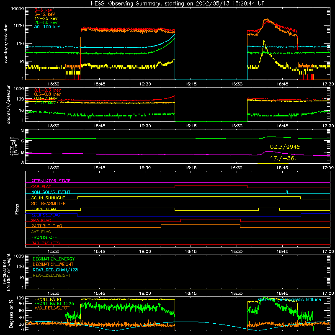Click the REAR_DEC_CHAN/128 legend entry
The height and width of the screenshot is (335, 335).
[x=55, y=270]
